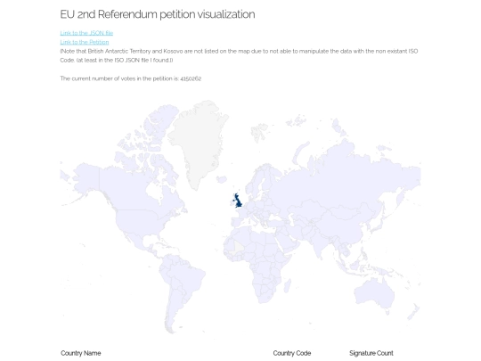Click the vote count number 4150262
This screenshot has width=481, height=361.
191,78
